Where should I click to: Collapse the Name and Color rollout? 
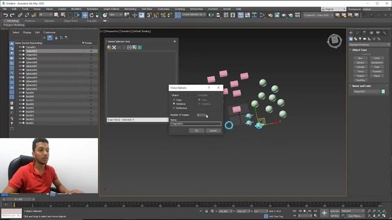tap(361, 86)
